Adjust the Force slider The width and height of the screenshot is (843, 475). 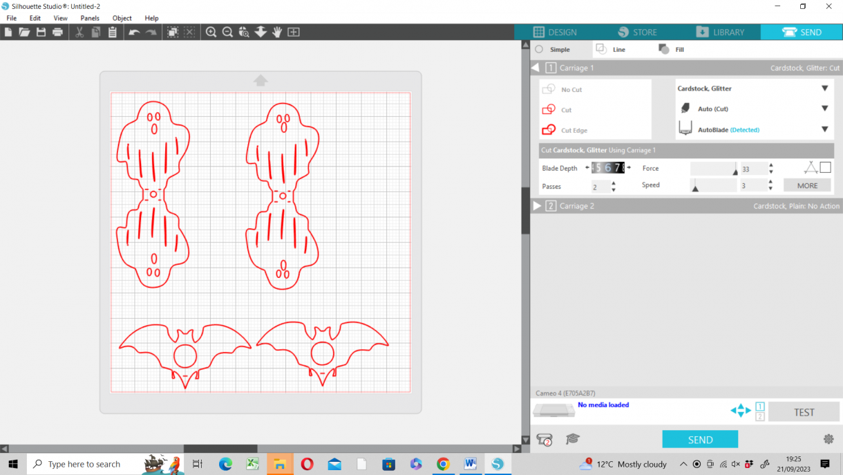714,169
